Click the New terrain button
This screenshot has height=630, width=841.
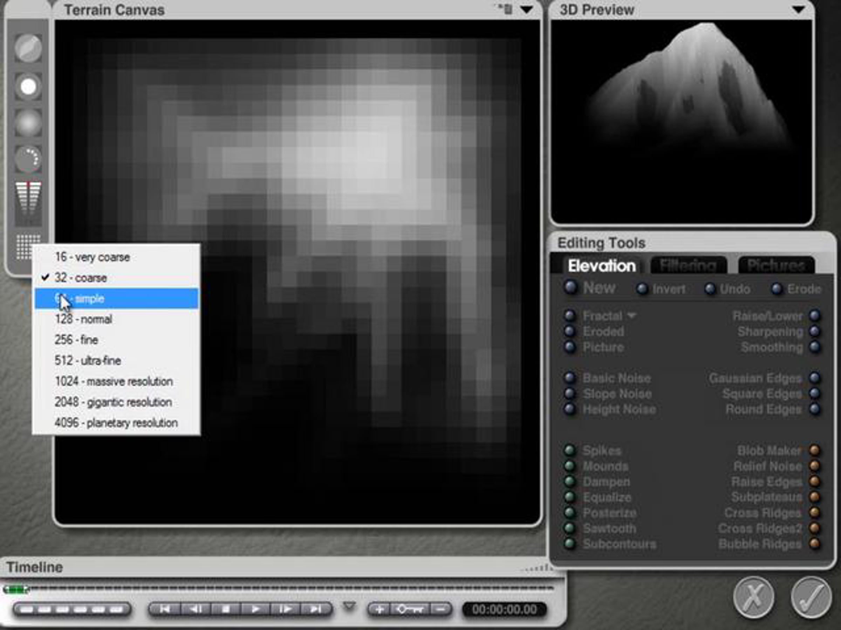pos(589,288)
